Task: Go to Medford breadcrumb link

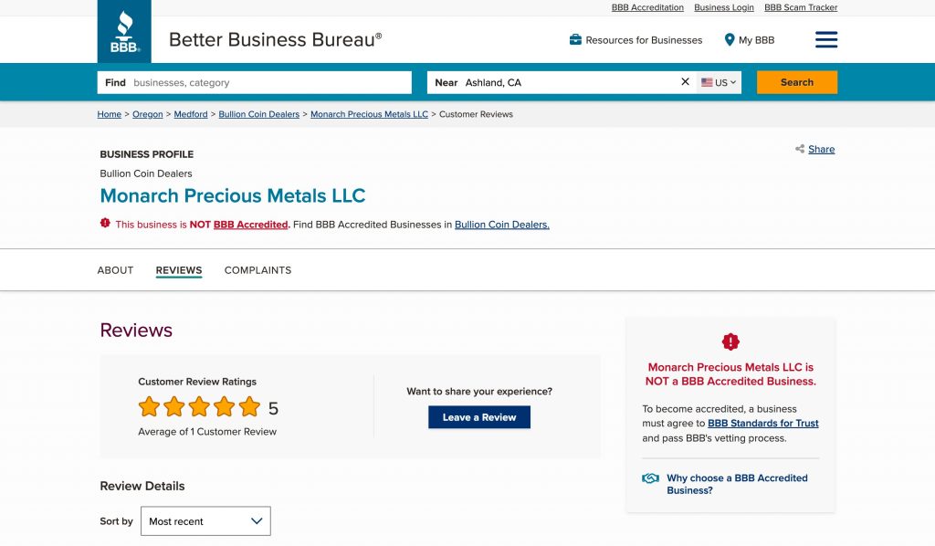Action: tap(191, 114)
